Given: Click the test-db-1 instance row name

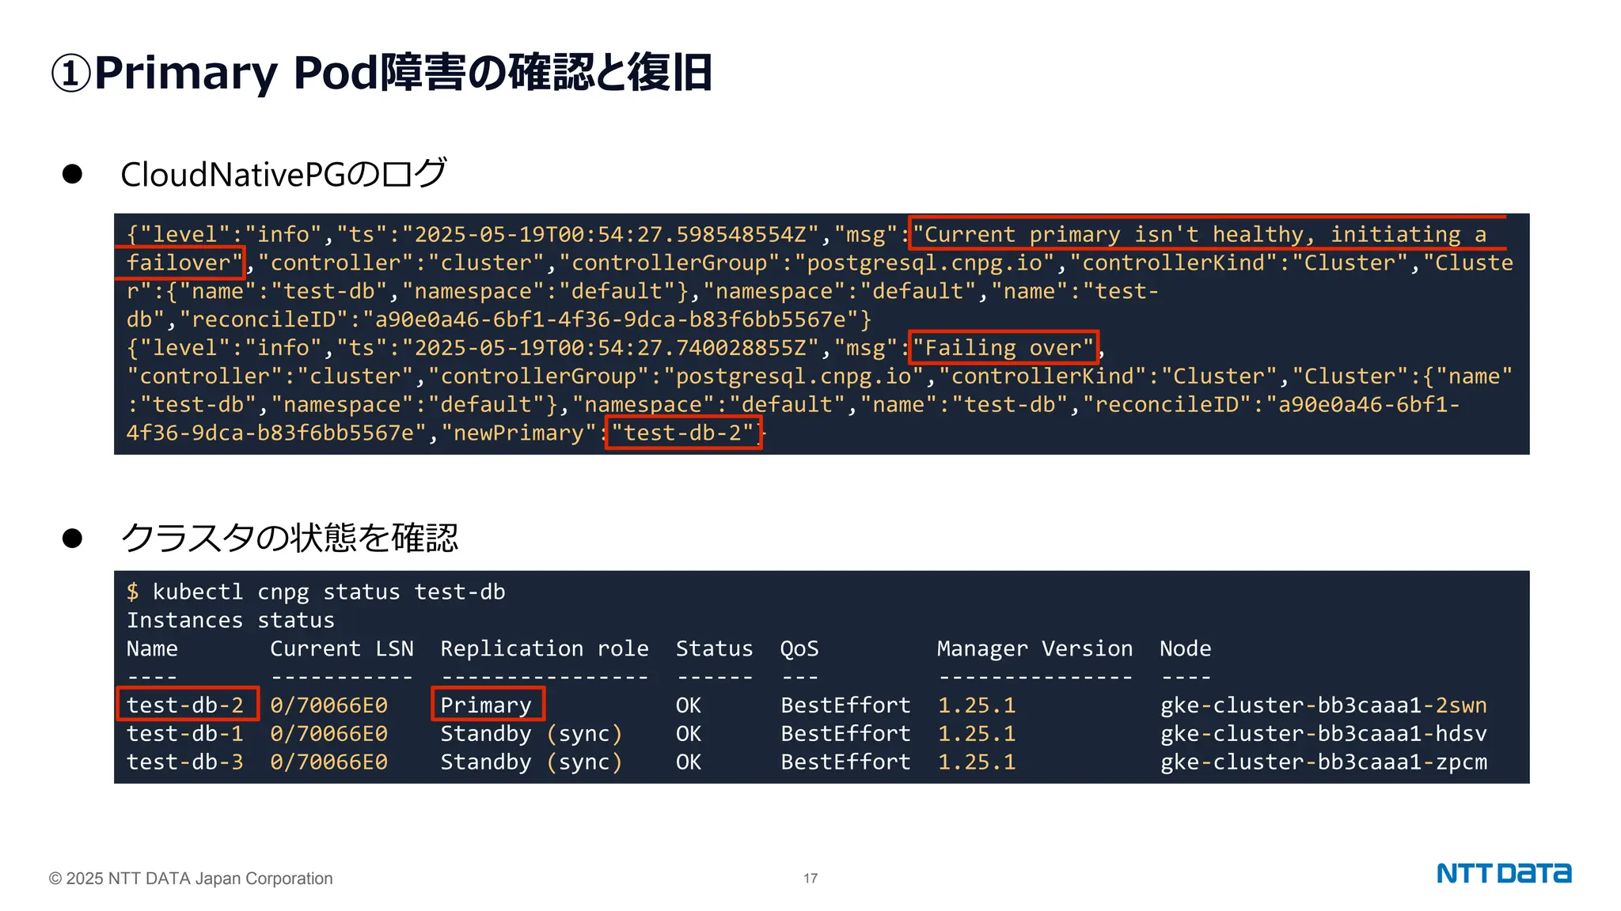Looking at the screenshot, I should pos(184,733).
